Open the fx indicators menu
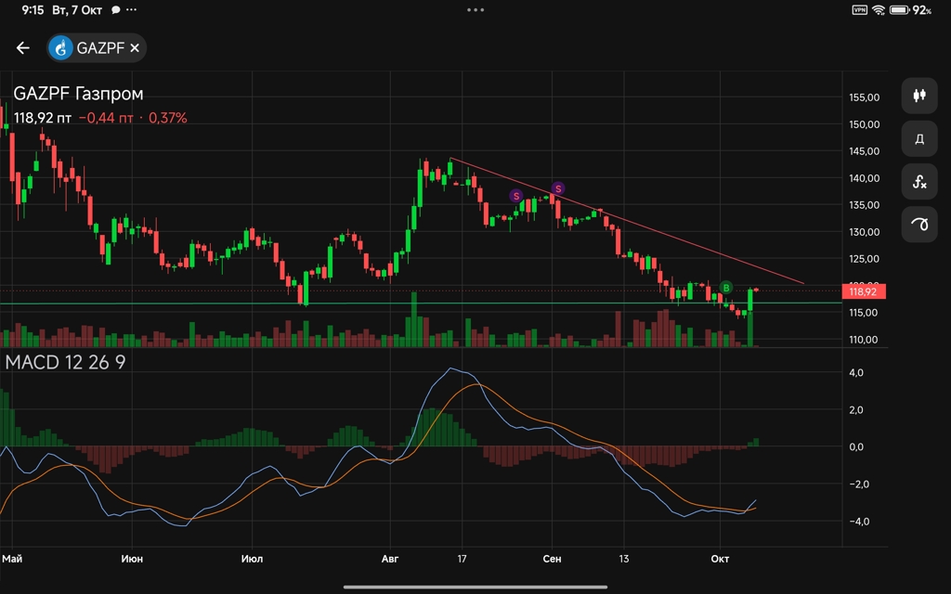 click(x=919, y=182)
